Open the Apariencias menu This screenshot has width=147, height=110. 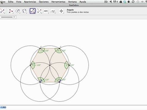(x=30, y=2)
